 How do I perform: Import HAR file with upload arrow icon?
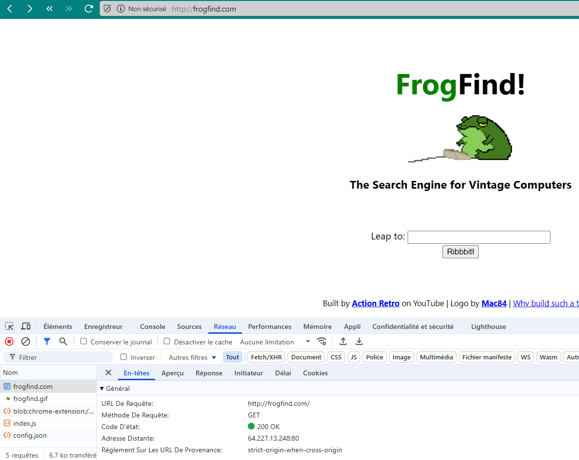point(343,341)
